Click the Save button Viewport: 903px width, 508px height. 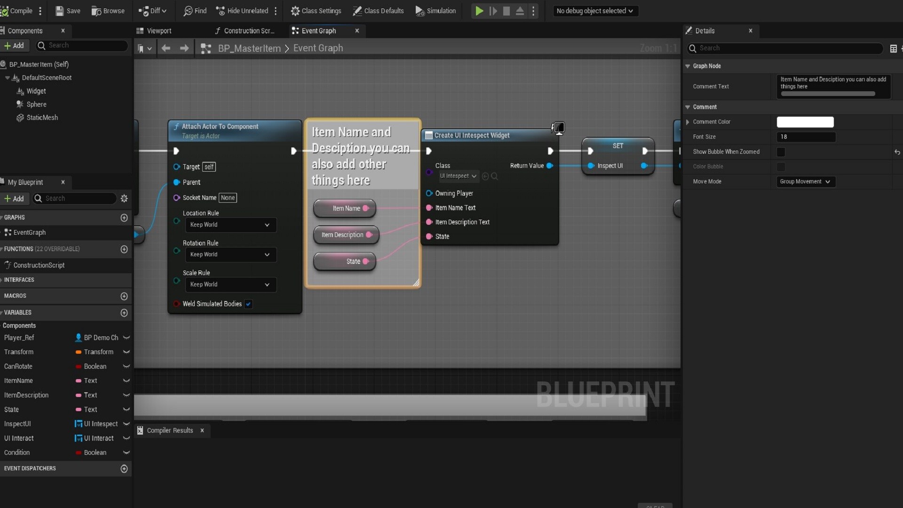pos(67,10)
